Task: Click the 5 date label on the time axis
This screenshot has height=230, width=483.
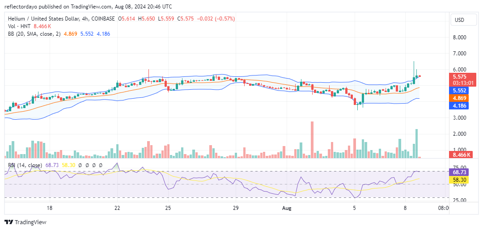Action: [355, 208]
